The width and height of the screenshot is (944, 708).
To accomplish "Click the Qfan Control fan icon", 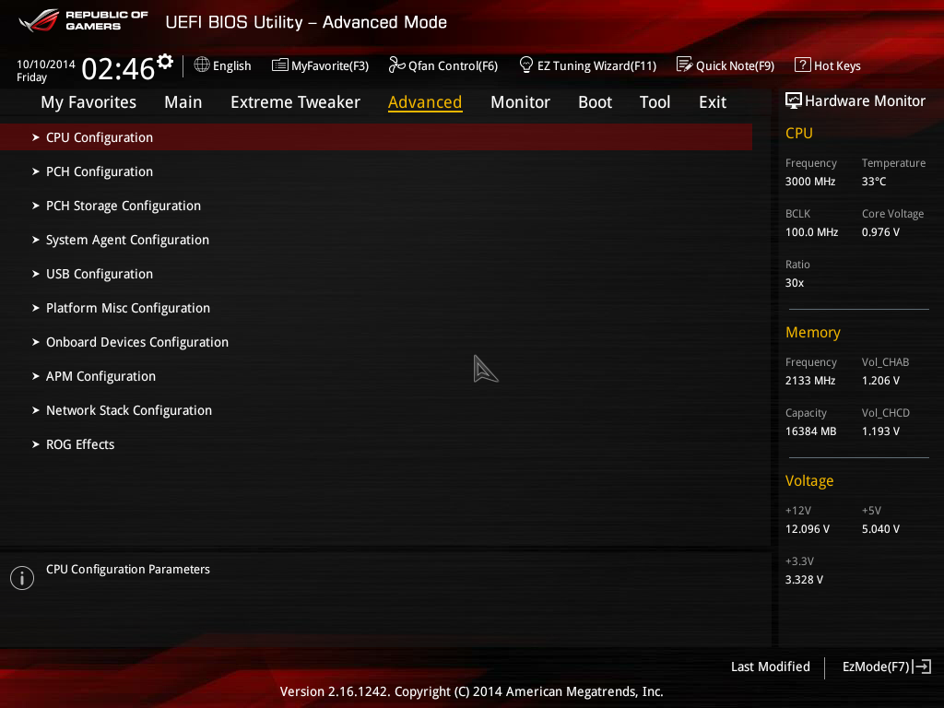I will pos(396,65).
